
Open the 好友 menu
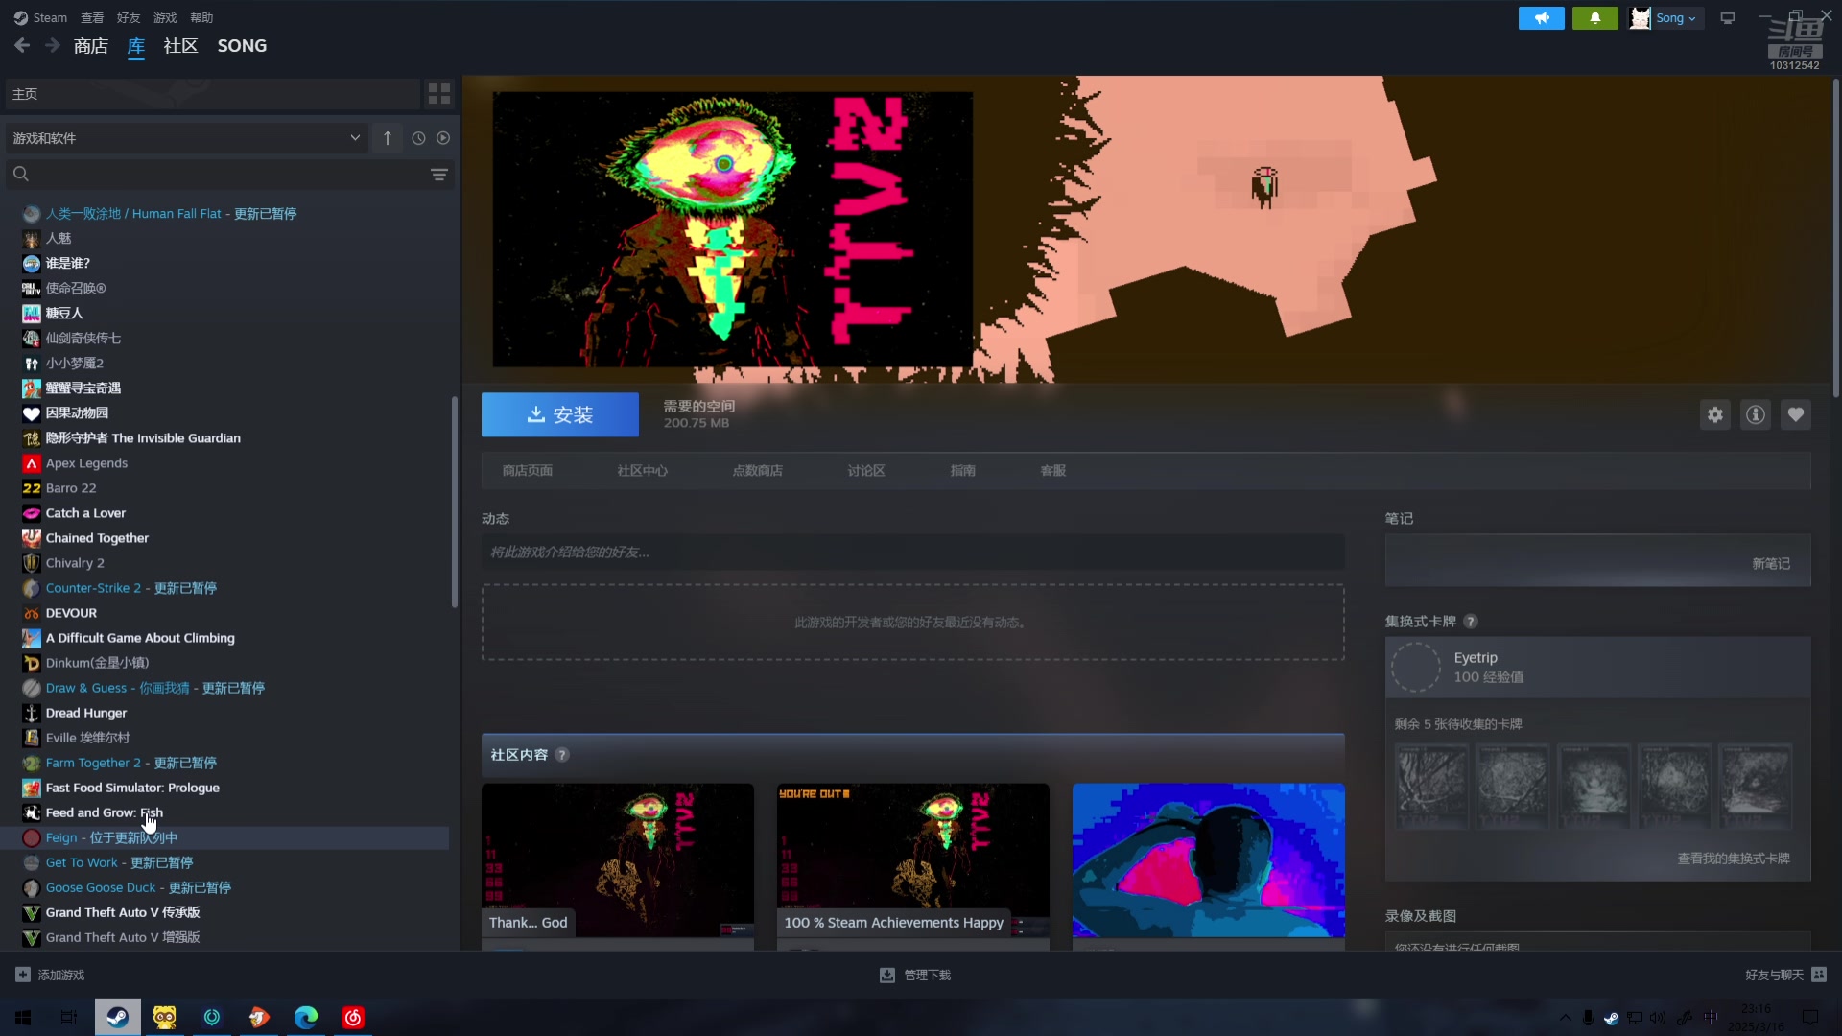129,17
